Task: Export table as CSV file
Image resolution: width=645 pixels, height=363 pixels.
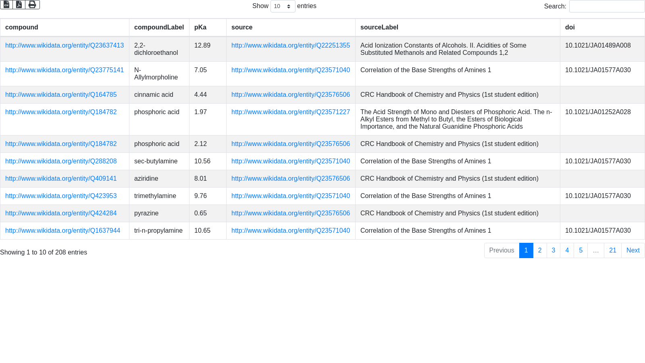Action: click(x=6, y=4)
